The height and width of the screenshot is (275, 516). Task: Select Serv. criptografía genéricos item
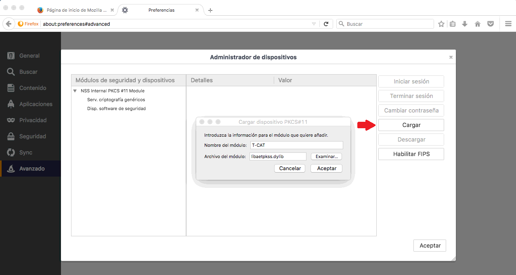[116, 100]
